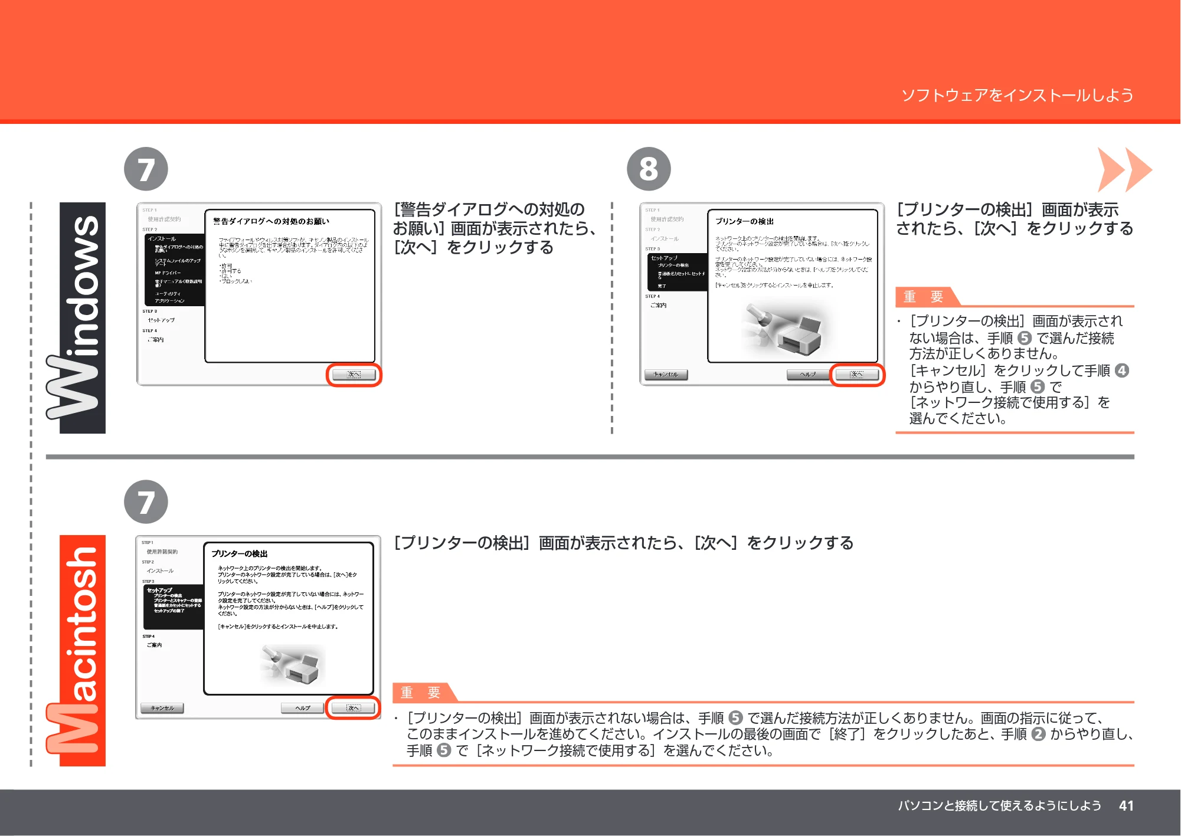Viewport: 1181px width, 836px height.
Task: Click キャンセル in the Macintosh プリンターの検出 screen
Action: pos(162,708)
